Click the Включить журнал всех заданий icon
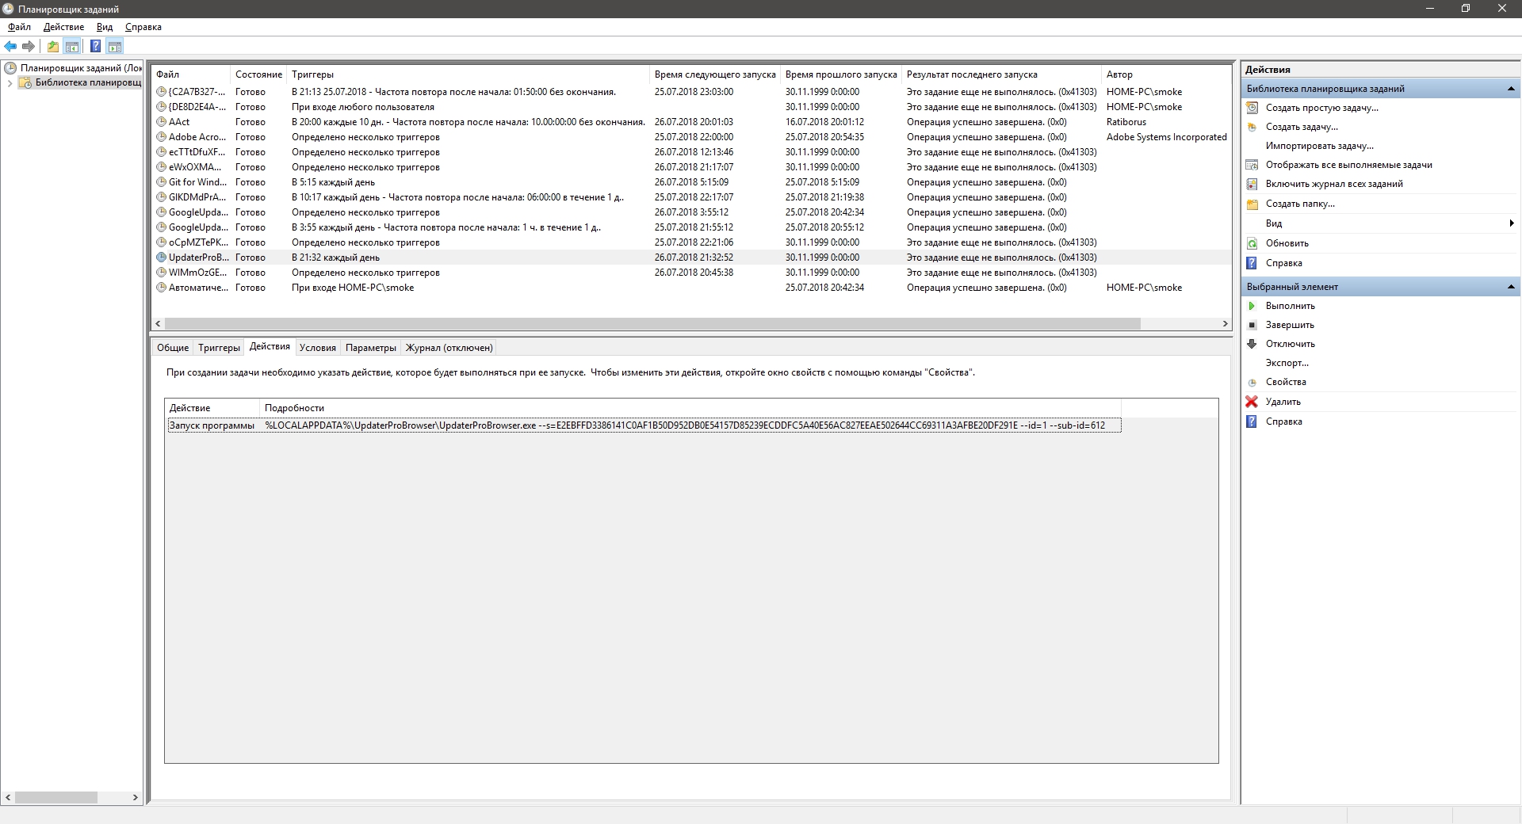The width and height of the screenshot is (1522, 824). pyautogui.click(x=1252, y=184)
